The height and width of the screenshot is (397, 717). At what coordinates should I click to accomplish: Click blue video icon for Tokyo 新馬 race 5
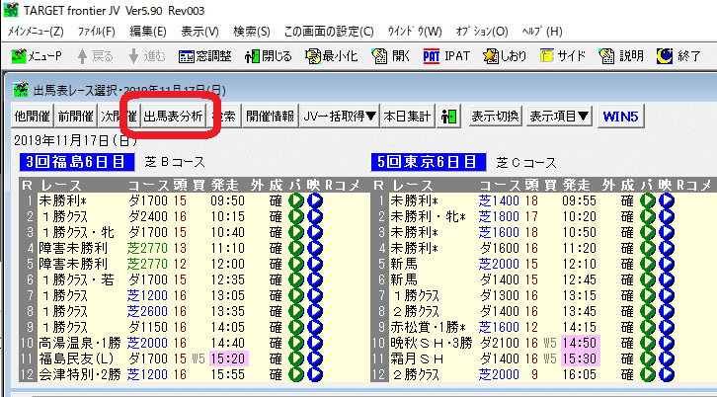[x=667, y=264]
